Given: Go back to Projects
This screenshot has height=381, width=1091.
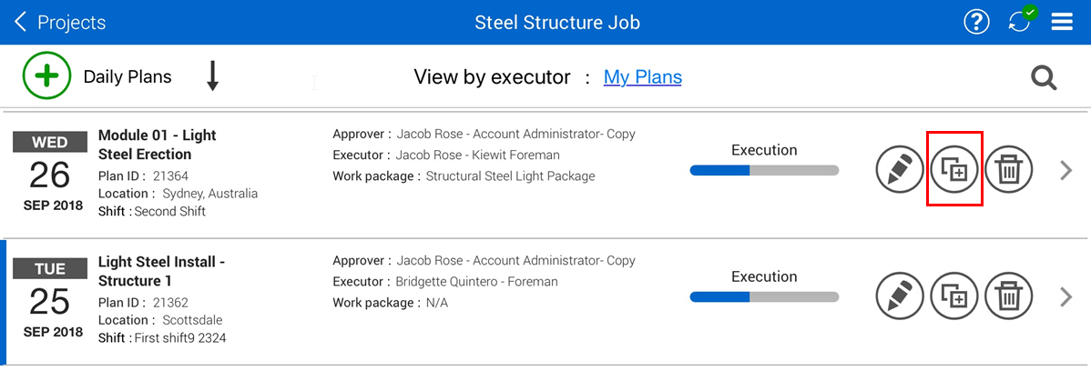Looking at the screenshot, I should click(60, 23).
